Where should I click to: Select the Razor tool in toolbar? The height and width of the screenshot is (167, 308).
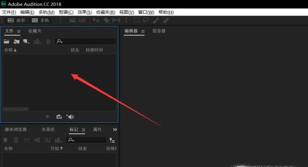[106, 20]
